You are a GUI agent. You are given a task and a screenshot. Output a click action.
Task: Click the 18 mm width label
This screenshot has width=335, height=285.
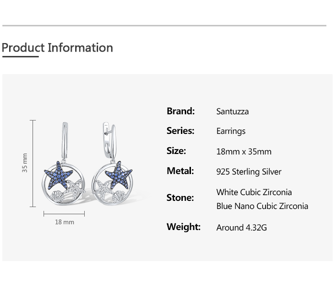[64, 222]
